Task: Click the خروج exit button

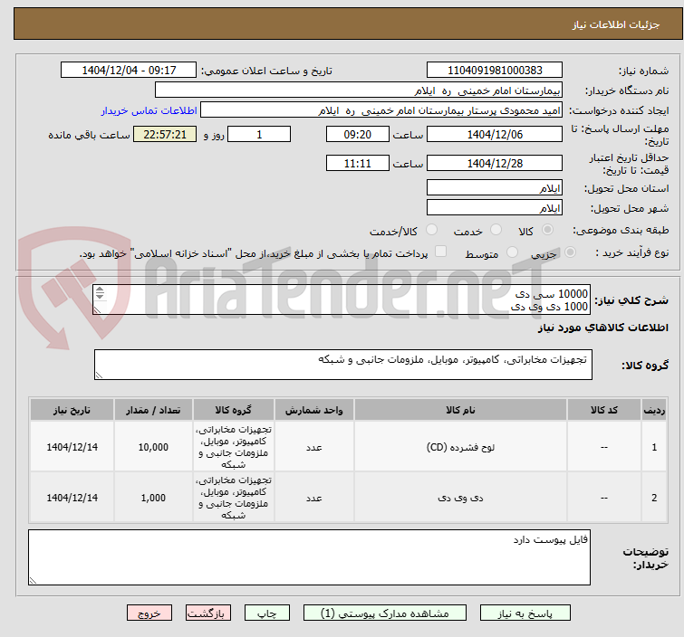Action: [149, 613]
